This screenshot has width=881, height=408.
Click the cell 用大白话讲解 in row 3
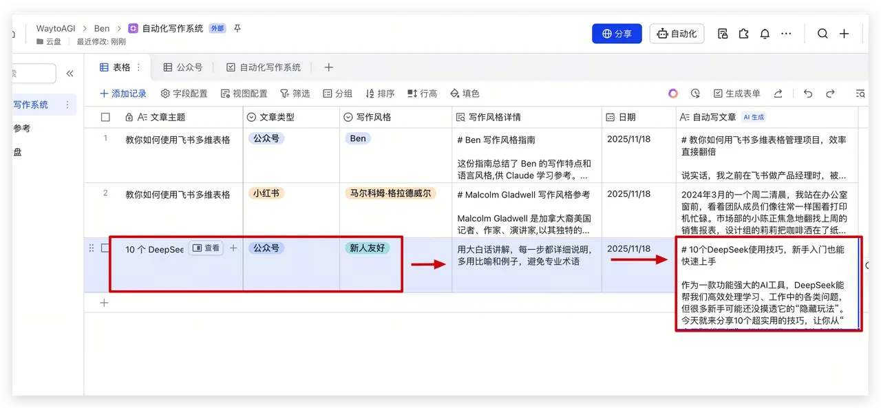pyautogui.click(x=527, y=265)
